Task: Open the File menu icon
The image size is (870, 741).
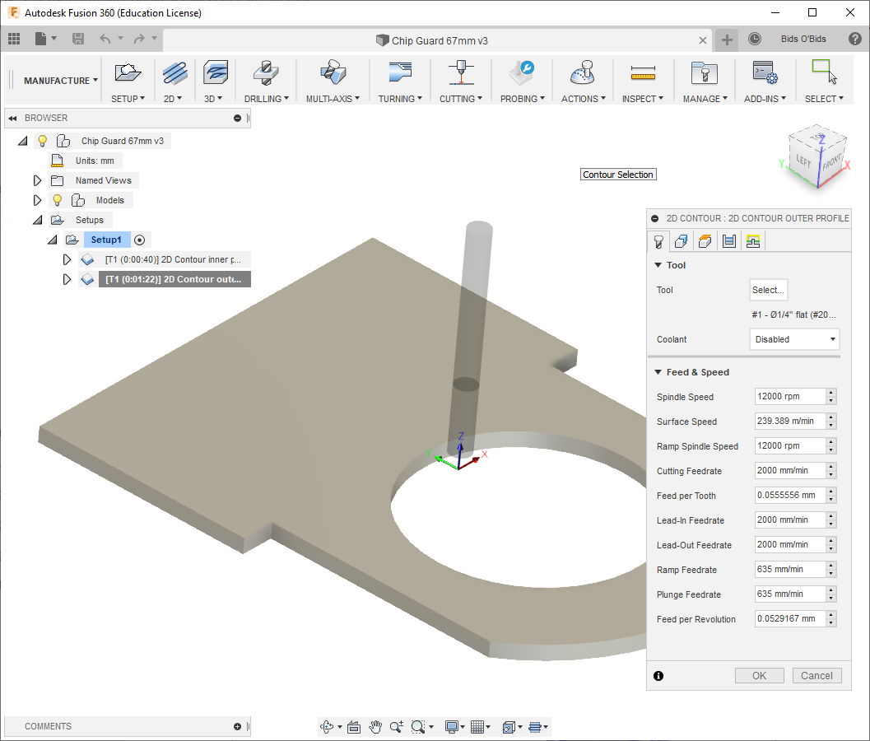Action: point(41,39)
